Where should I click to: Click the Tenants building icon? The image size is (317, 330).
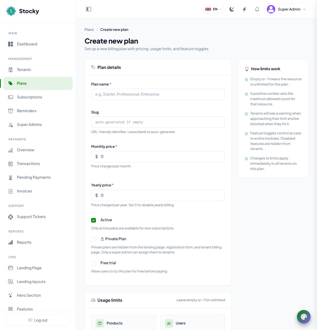pos(11,70)
